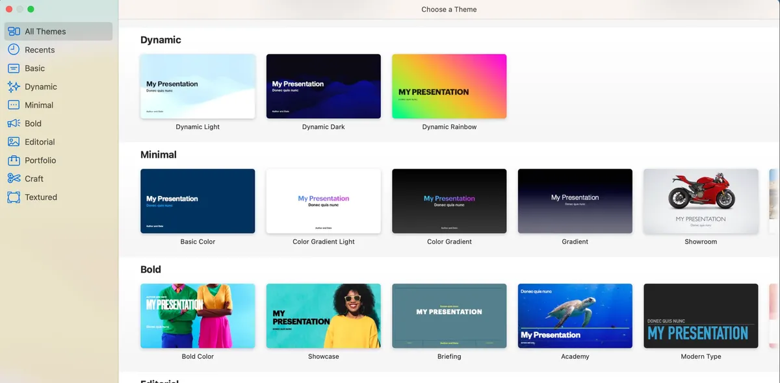Click the Dynamic Dark caption
The image size is (780, 383).
point(324,127)
